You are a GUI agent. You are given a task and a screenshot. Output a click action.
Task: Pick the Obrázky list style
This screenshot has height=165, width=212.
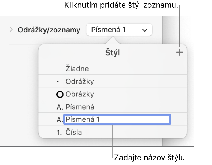pyautogui.click(x=80, y=94)
